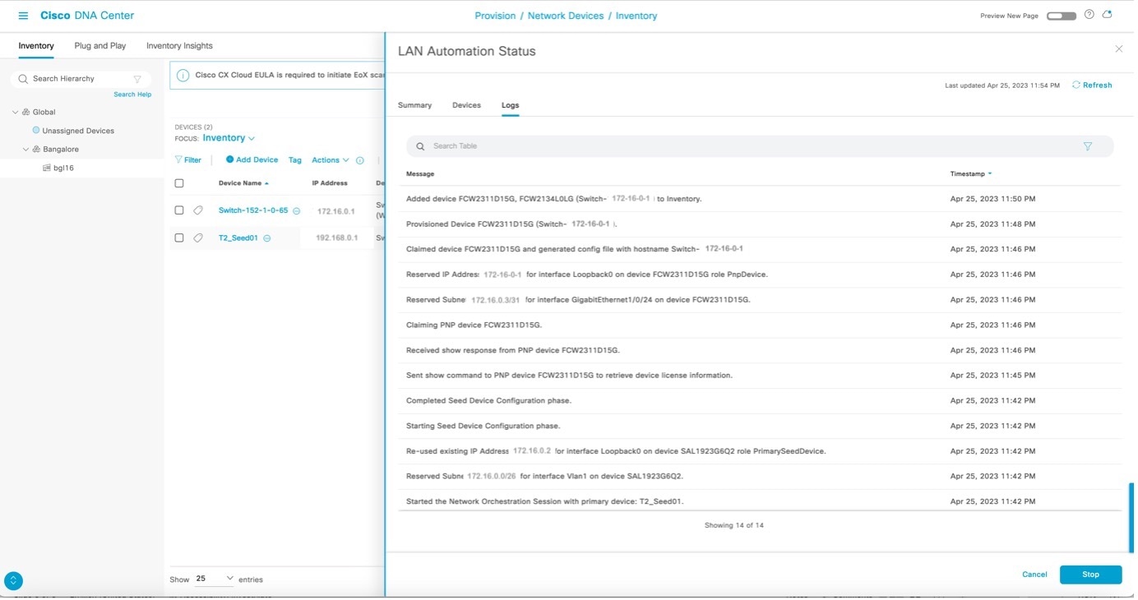Check the checkbox for T2_Seed01

(179, 237)
